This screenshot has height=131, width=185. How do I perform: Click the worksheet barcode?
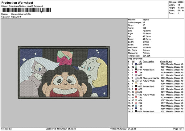tap(27, 10)
